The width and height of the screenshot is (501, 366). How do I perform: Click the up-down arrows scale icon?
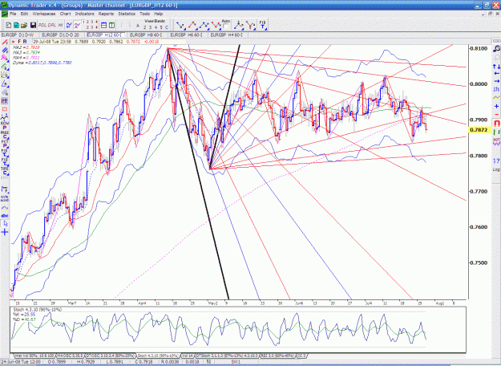tap(496, 67)
